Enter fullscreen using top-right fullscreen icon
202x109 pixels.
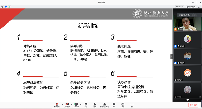coord(199,7)
